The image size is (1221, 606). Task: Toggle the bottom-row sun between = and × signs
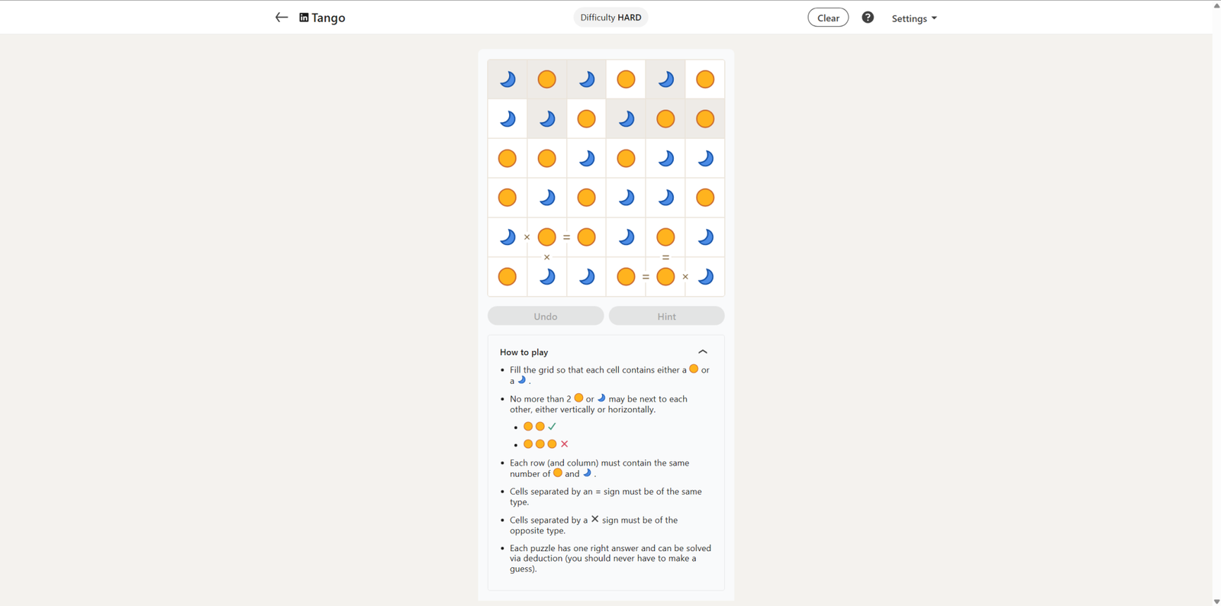pos(665,277)
